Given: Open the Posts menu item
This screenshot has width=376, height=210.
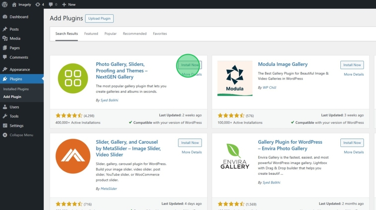Looking at the screenshot, I should (x=14, y=29).
